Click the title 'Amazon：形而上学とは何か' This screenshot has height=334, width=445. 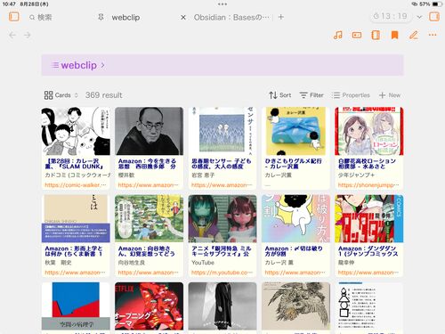tap(74, 251)
